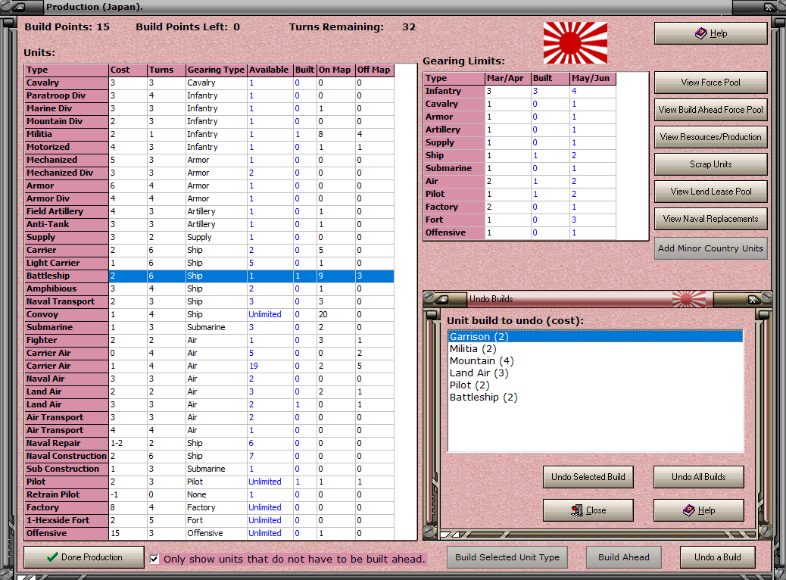
Task: Open View Naval Replacements
Action: (x=710, y=219)
